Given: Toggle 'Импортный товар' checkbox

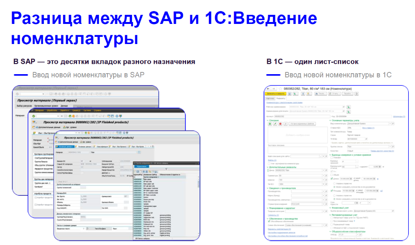Looking at the screenshot, I should 332,218.
